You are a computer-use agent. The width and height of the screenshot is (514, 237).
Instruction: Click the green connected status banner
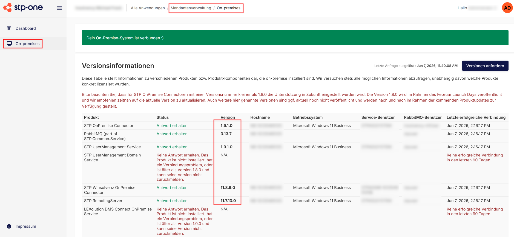point(295,38)
